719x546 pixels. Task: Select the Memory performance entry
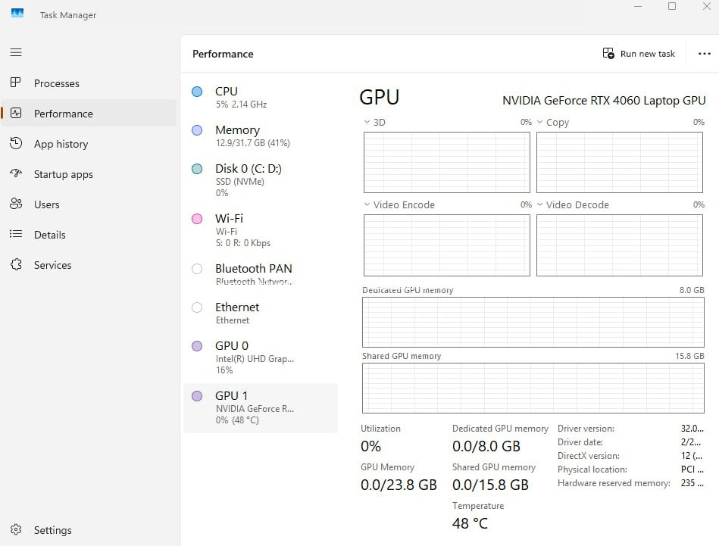(x=261, y=136)
